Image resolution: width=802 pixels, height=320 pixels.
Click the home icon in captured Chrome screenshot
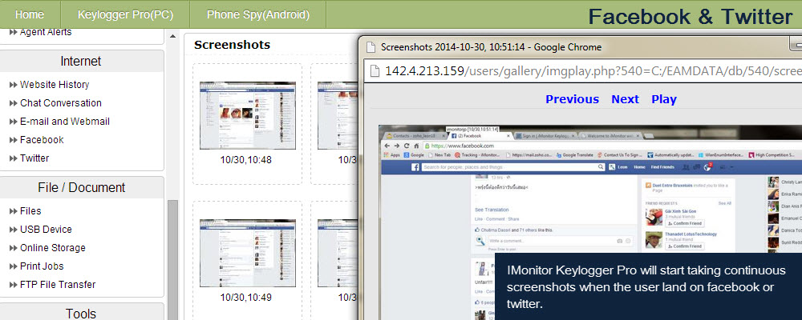coord(415,146)
